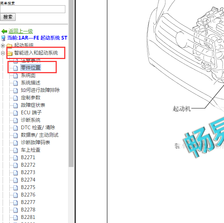
Task: Click the page icon beside B2273
Action: 16,173
